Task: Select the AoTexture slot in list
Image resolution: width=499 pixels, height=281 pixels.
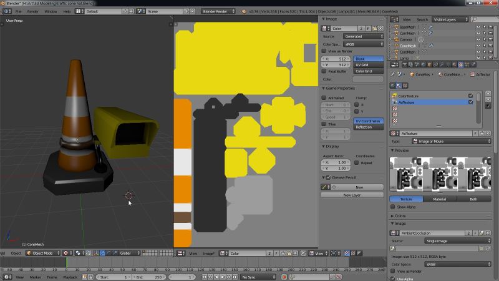Action: [432, 102]
